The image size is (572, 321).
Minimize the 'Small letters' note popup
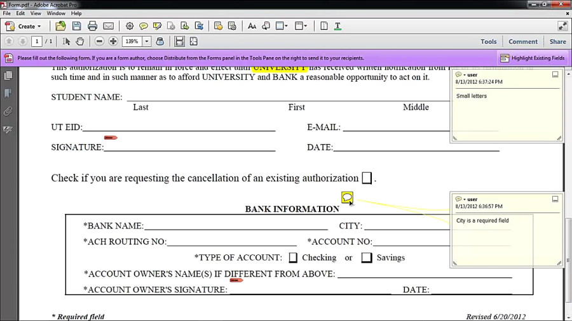(555, 74)
